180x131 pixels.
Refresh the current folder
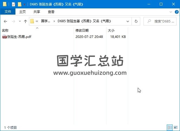(x=136, y=21)
